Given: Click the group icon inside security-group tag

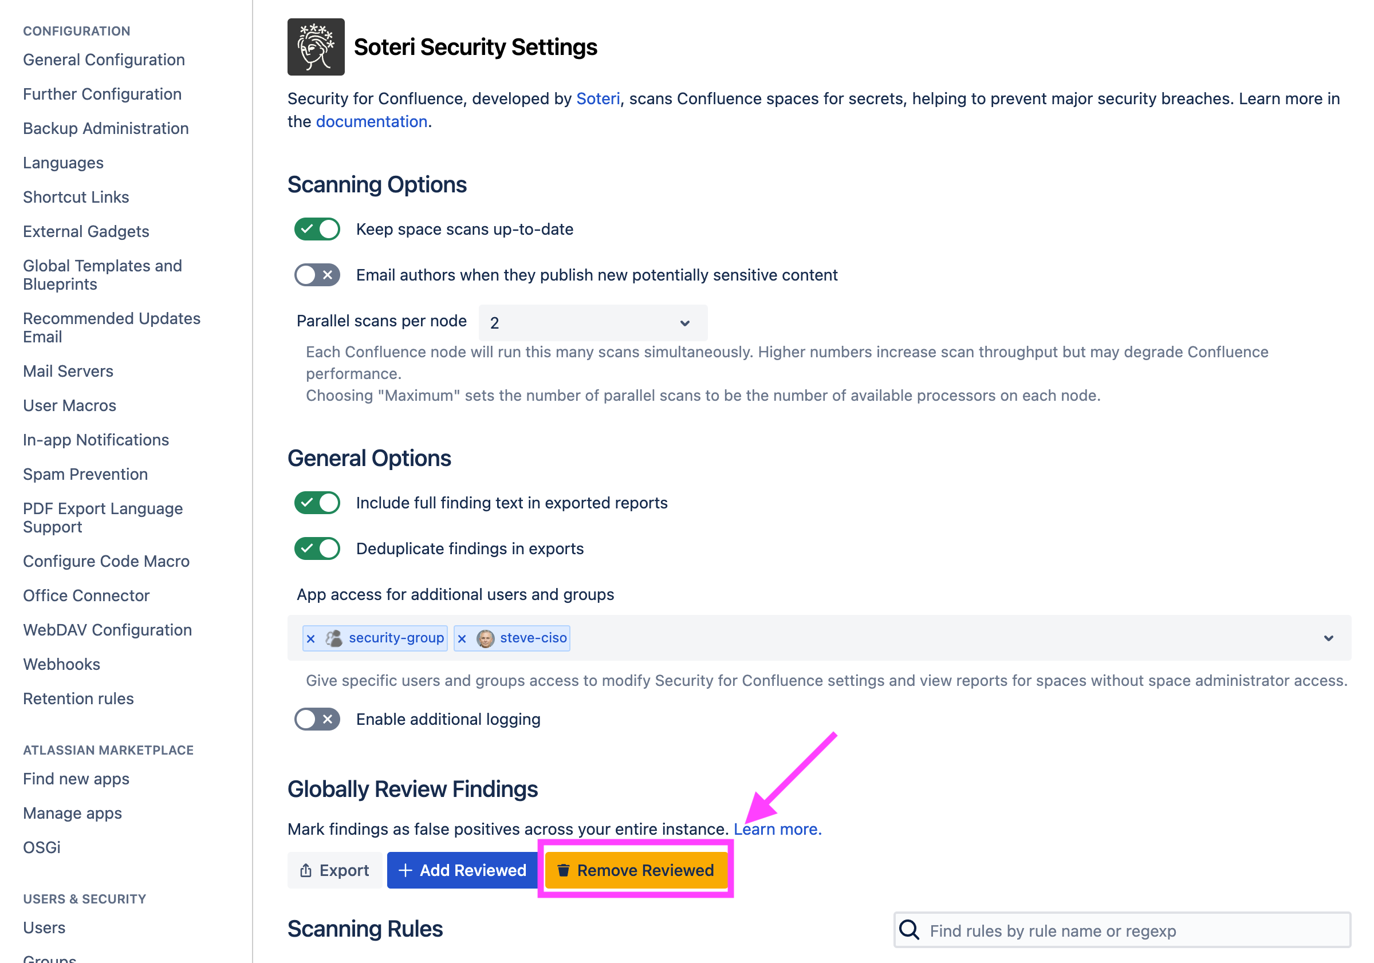Looking at the screenshot, I should tap(333, 638).
